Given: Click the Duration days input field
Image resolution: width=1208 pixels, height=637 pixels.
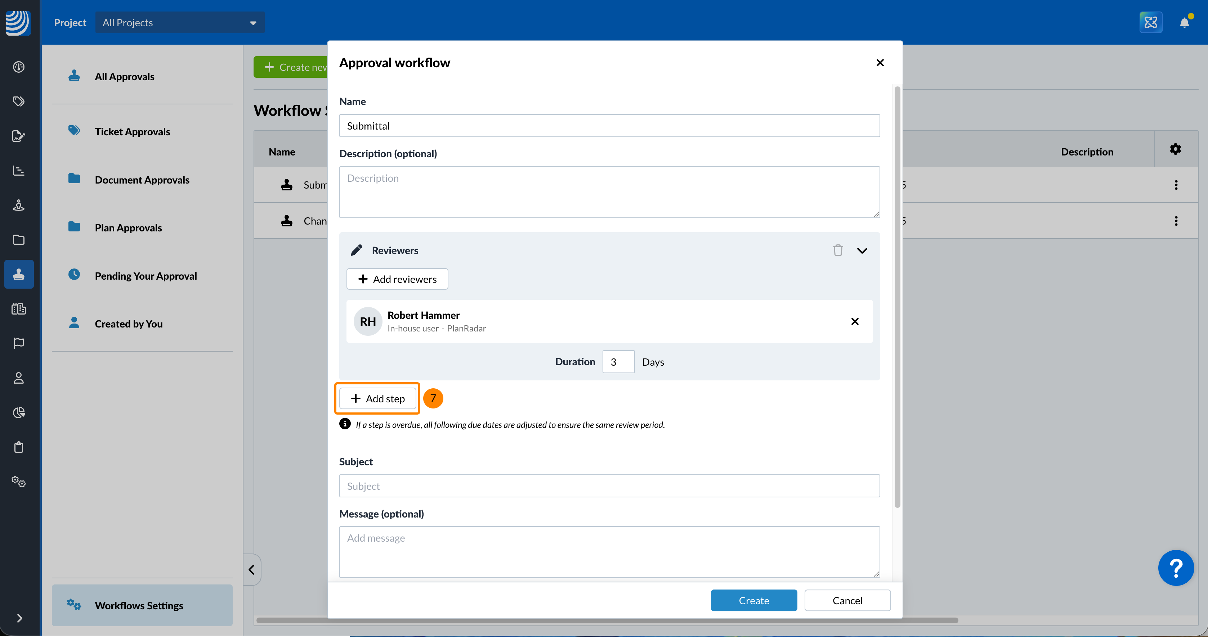Looking at the screenshot, I should click(x=618, y=362).
